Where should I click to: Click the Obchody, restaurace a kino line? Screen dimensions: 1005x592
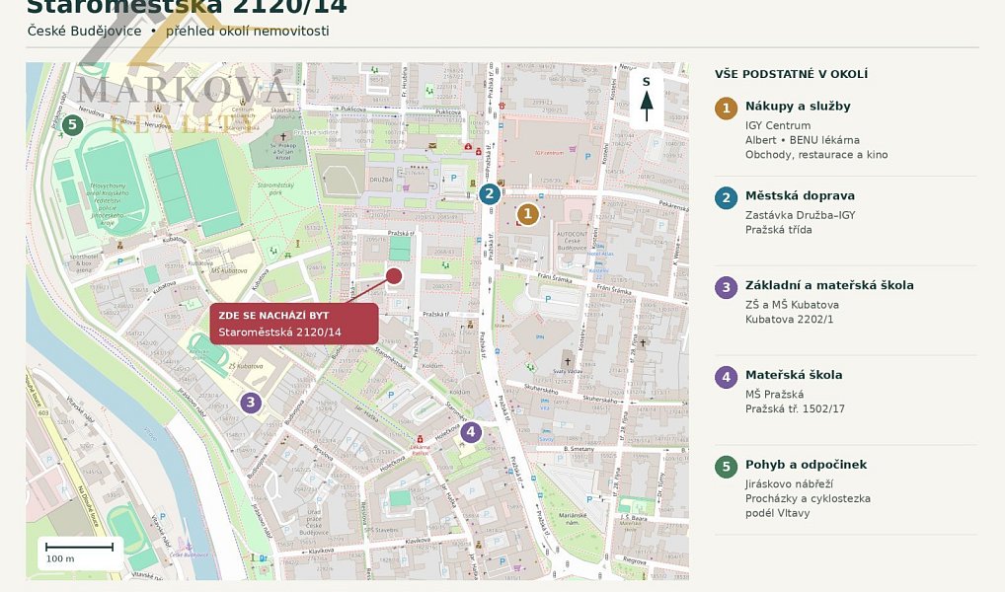click(815, 154)
